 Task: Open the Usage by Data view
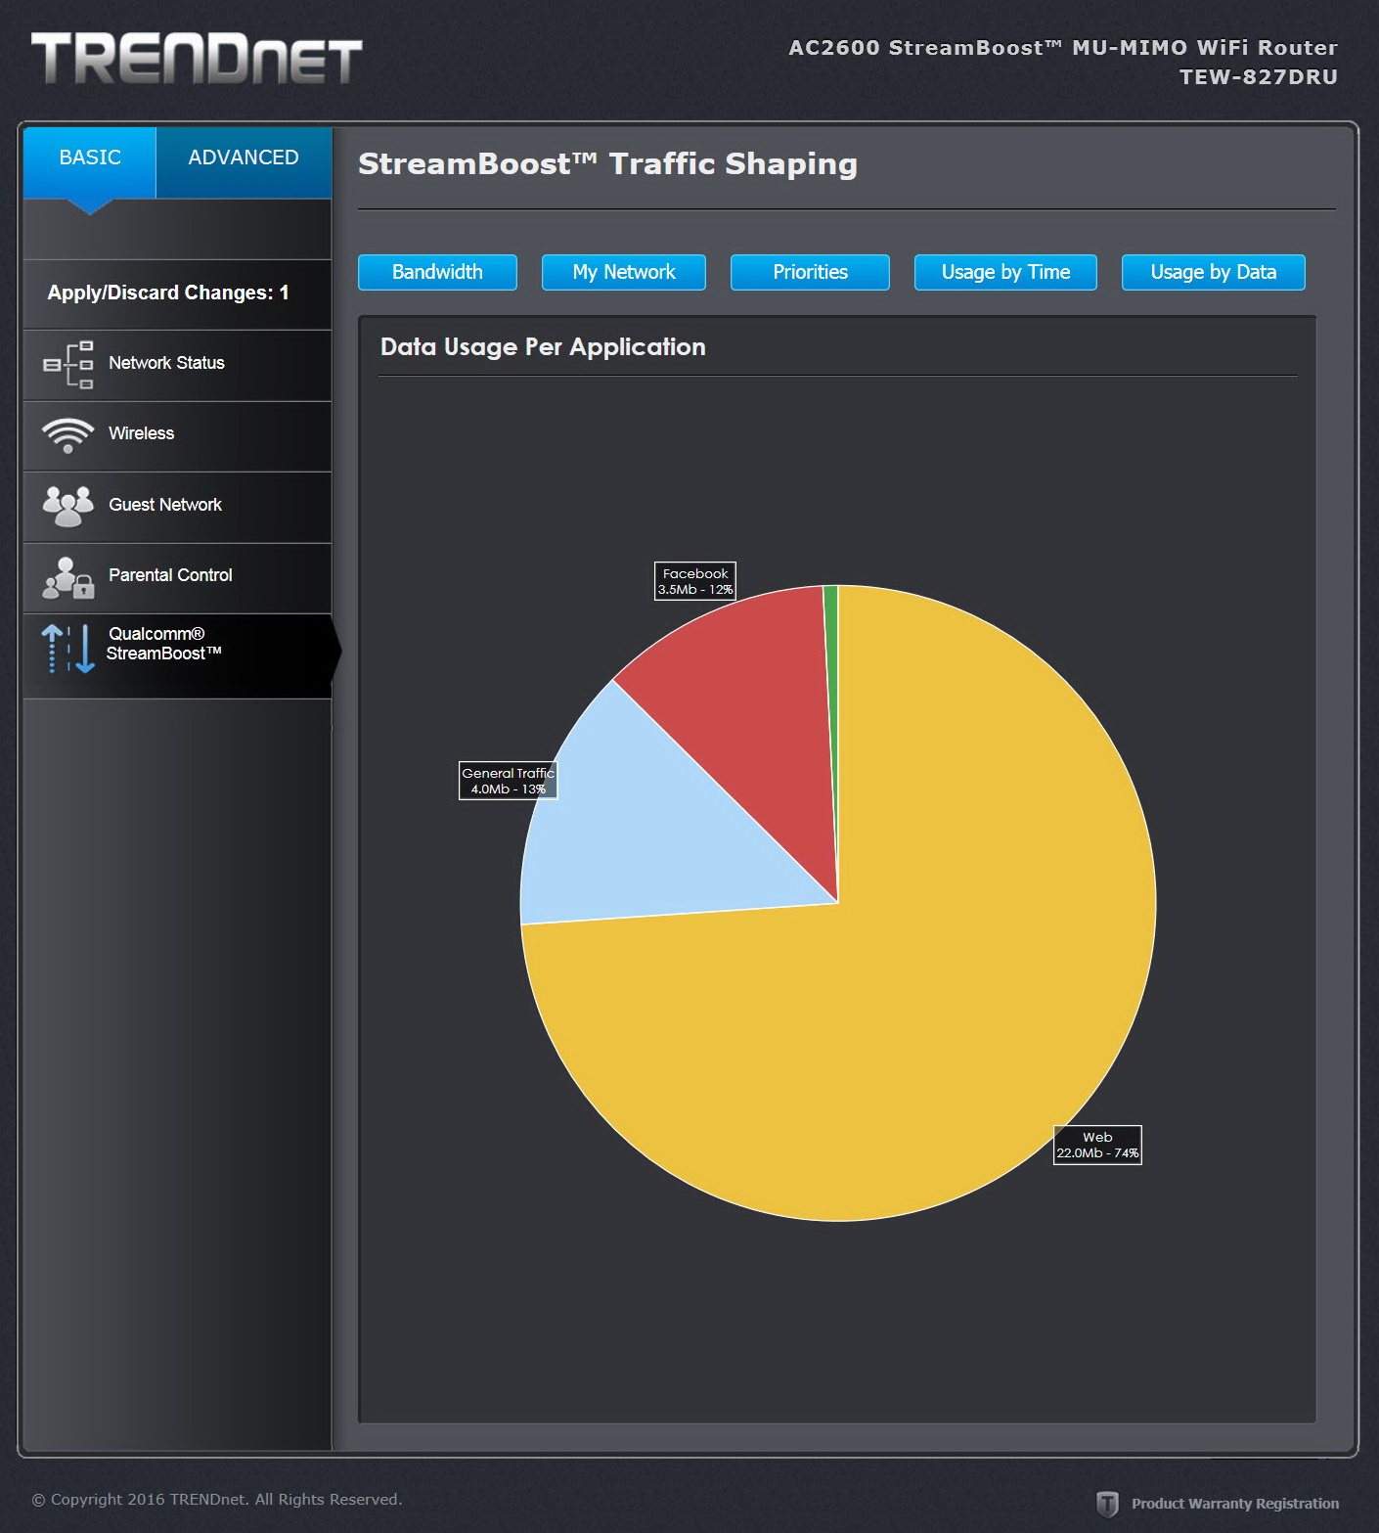click(1214, 272)
